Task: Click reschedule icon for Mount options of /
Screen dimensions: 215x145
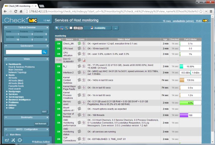Action: (79, 109)
